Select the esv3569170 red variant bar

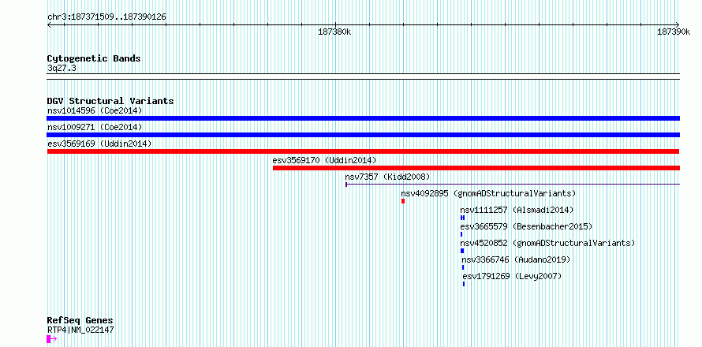click(x=476, y=168)
